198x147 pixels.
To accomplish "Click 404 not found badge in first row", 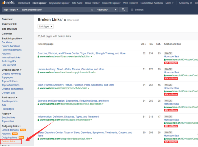I will [171, 63].
